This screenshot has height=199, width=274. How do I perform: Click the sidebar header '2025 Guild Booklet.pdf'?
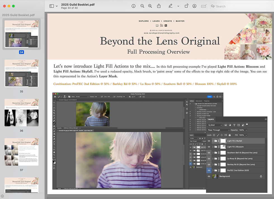18,15
